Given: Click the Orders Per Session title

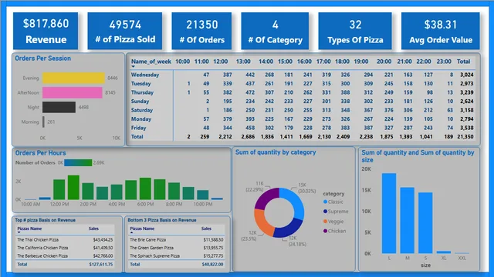Looking at the screenshot, I should [x=43, y=58].
